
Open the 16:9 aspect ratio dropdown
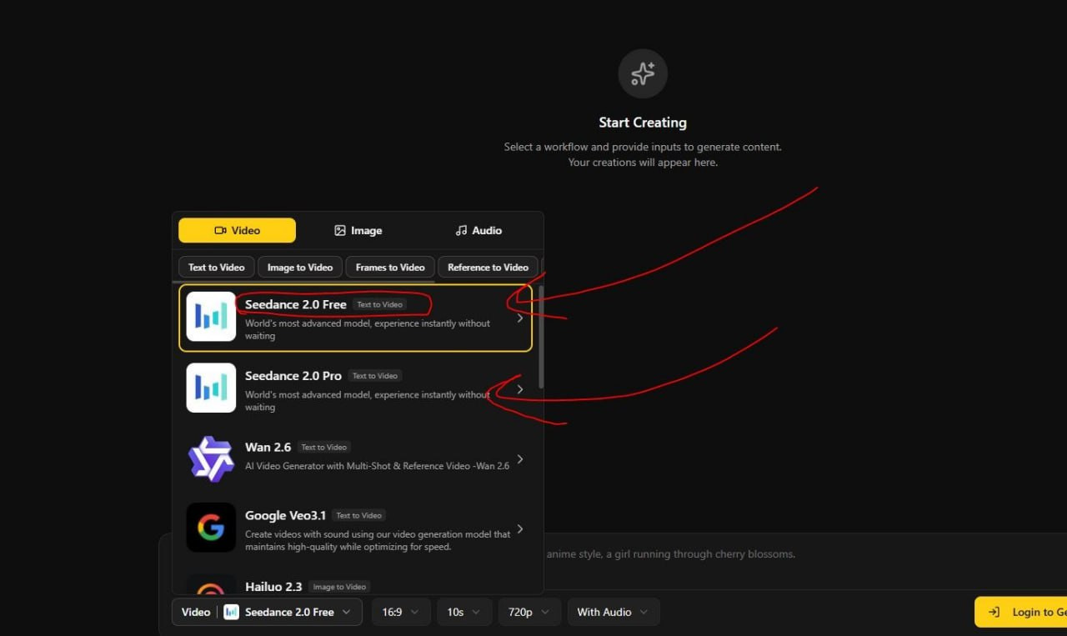(x=401, y=612)
